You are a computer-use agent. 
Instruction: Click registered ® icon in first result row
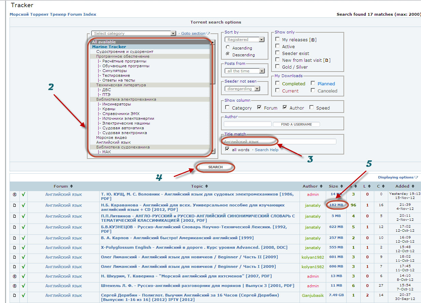click(x=14, y=194)
